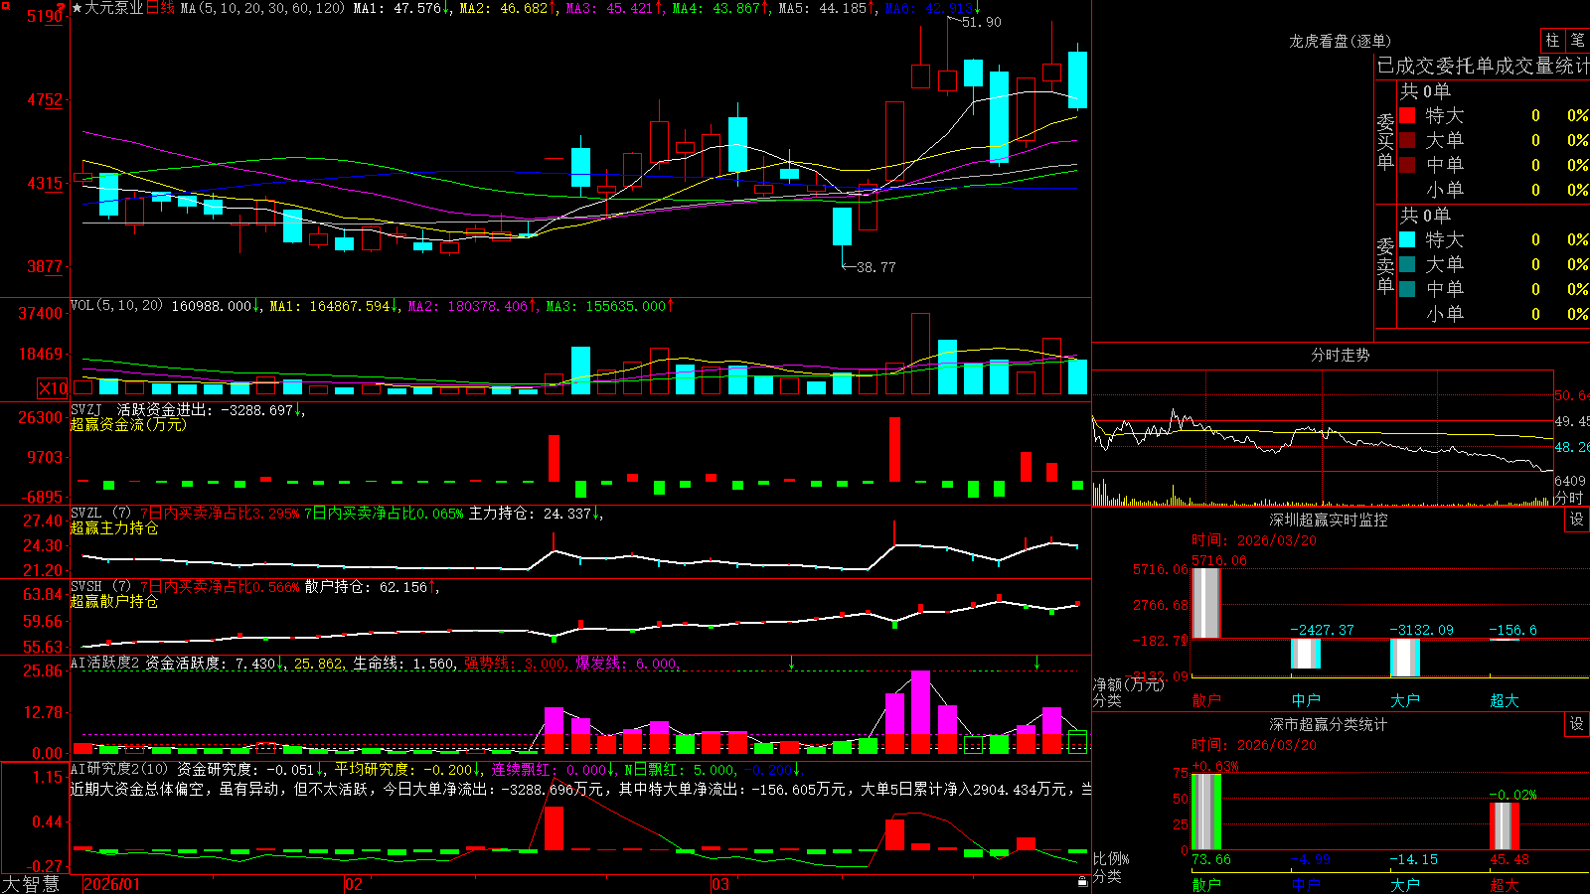
Task: Click 超赢主力持仓 yellow label
Action: pyautogui.click(x=114, y=527)
